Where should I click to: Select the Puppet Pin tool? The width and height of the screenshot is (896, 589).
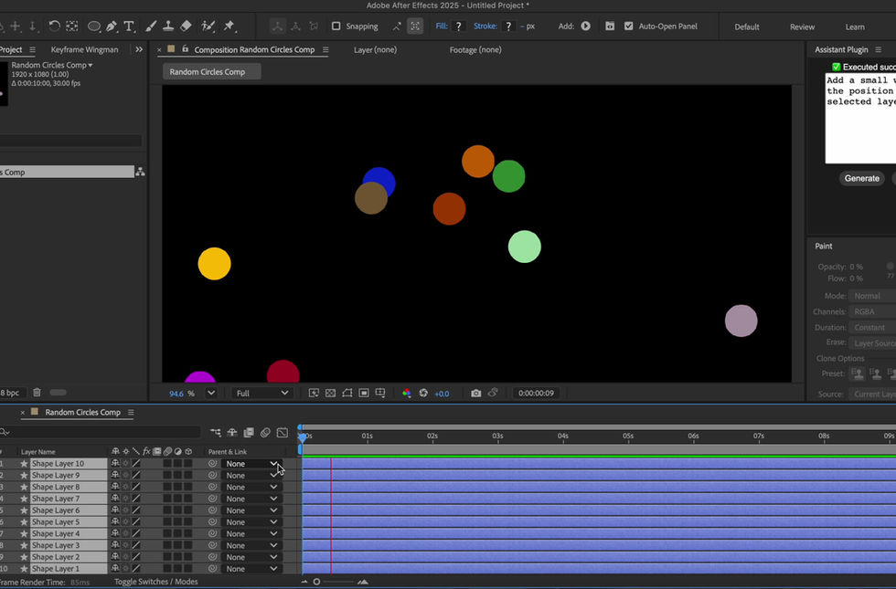tap(229, 26)
